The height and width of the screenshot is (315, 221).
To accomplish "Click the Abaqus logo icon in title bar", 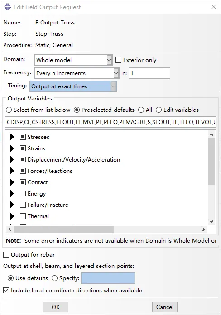I will (x=8, y=7).
